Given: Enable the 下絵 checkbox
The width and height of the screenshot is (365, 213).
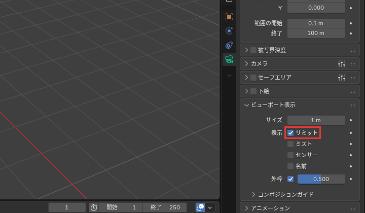Looking at the screenshot, I should pyautogui.click(x=253, y=91).
